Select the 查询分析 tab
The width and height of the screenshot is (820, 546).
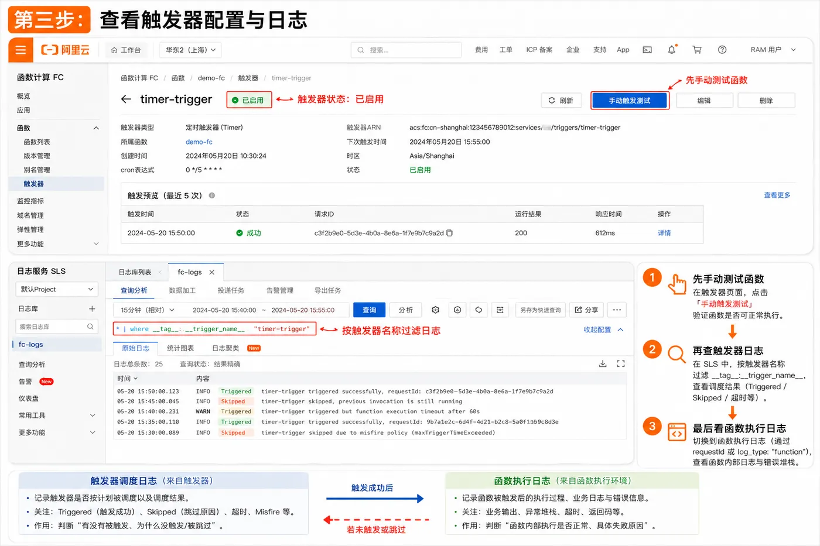point(134,290)
